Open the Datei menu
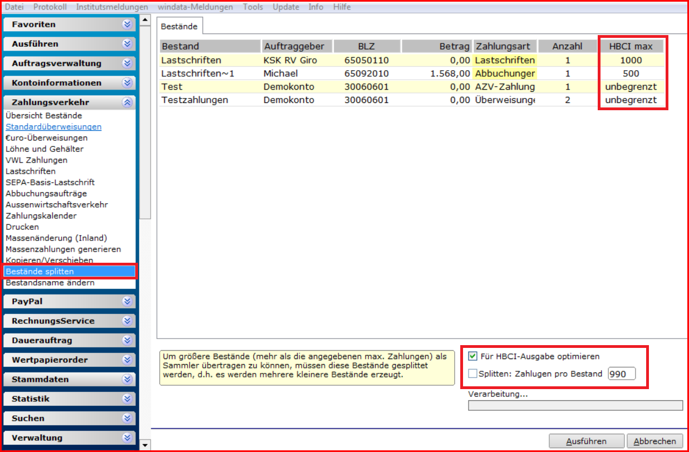689x452 pixels. [x=14, y=7]
